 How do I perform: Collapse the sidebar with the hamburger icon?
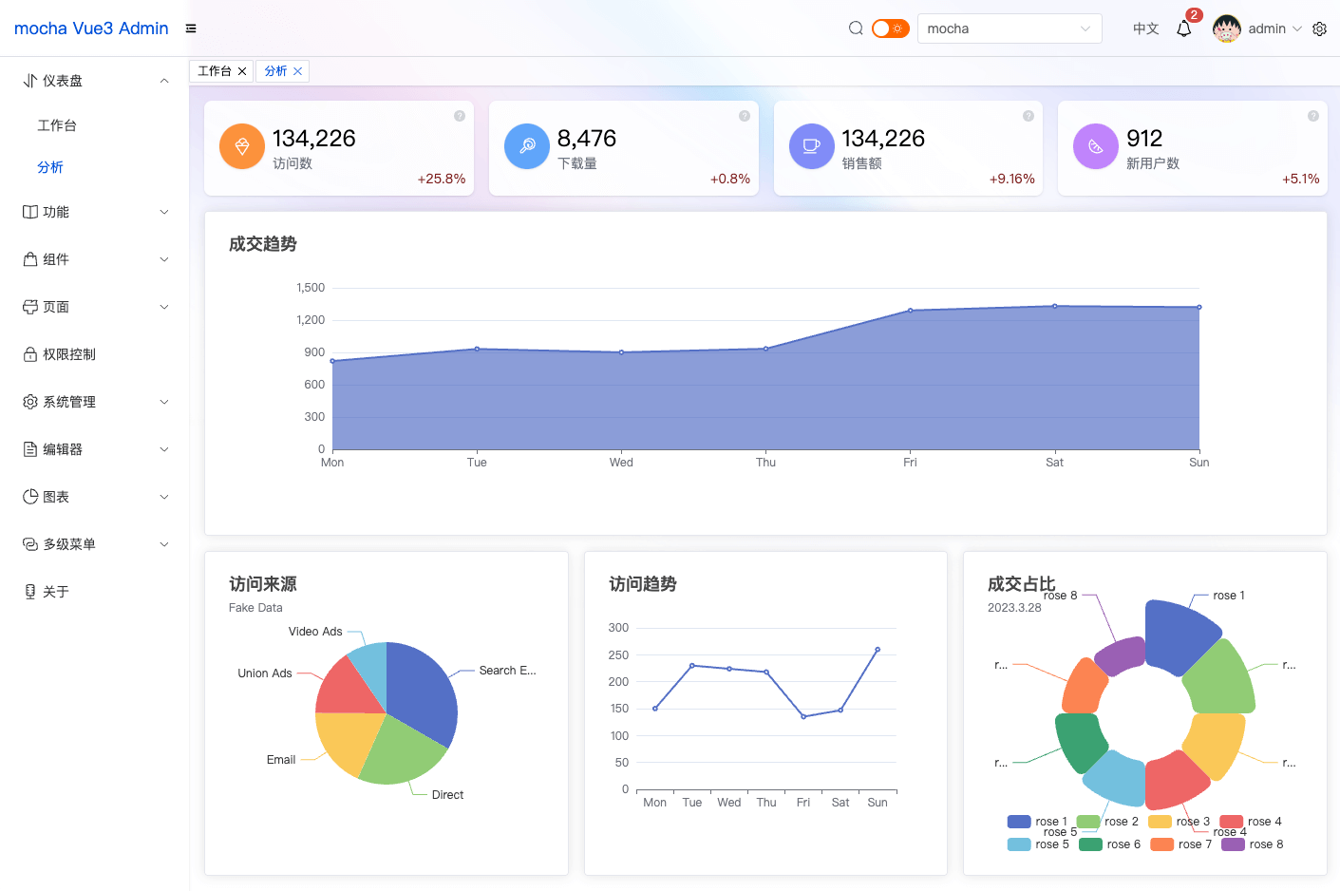point(191,28)
